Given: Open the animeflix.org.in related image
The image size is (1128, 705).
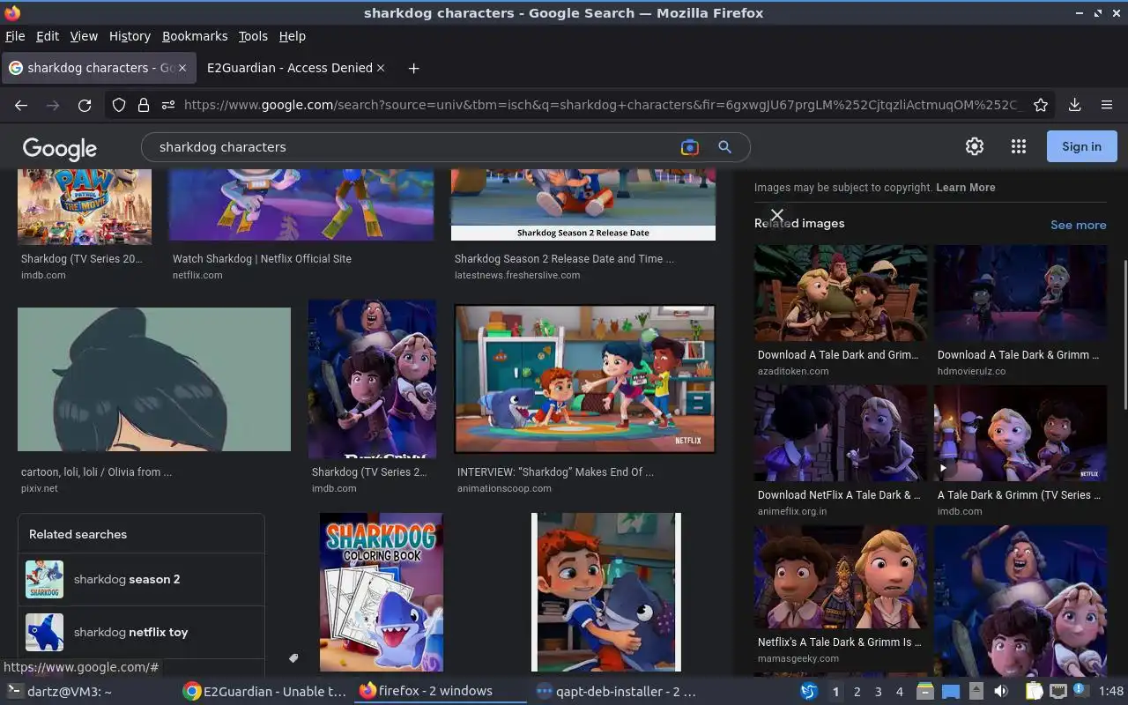Looking at the screenshot, I should tap(841, 434).
